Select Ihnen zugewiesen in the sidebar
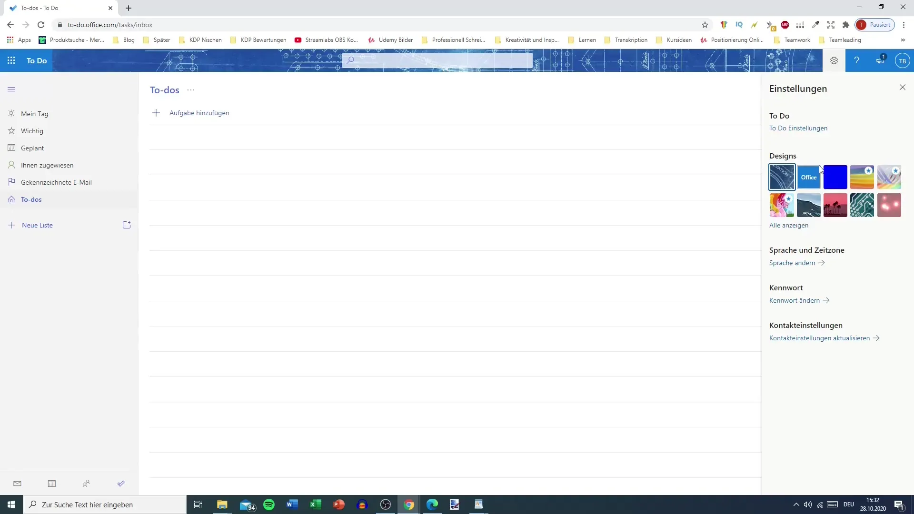Image resolution: width=914 pixels, height=514 pixels. 69,165
